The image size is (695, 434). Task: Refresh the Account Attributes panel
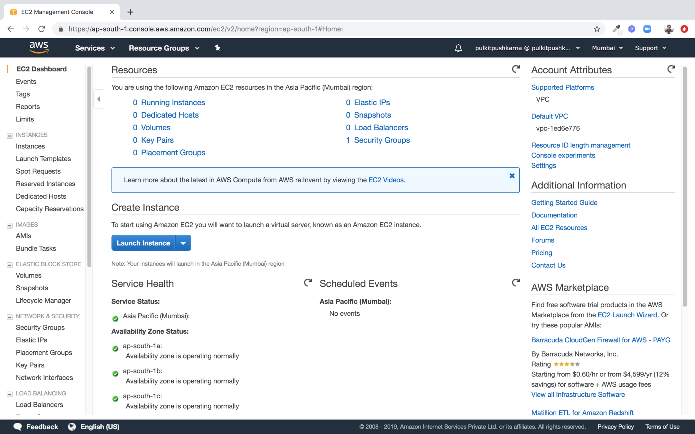click(x=671, y=69)
